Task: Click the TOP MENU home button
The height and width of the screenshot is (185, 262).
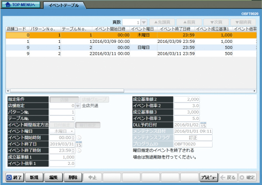Action: (x=23, y=4)
